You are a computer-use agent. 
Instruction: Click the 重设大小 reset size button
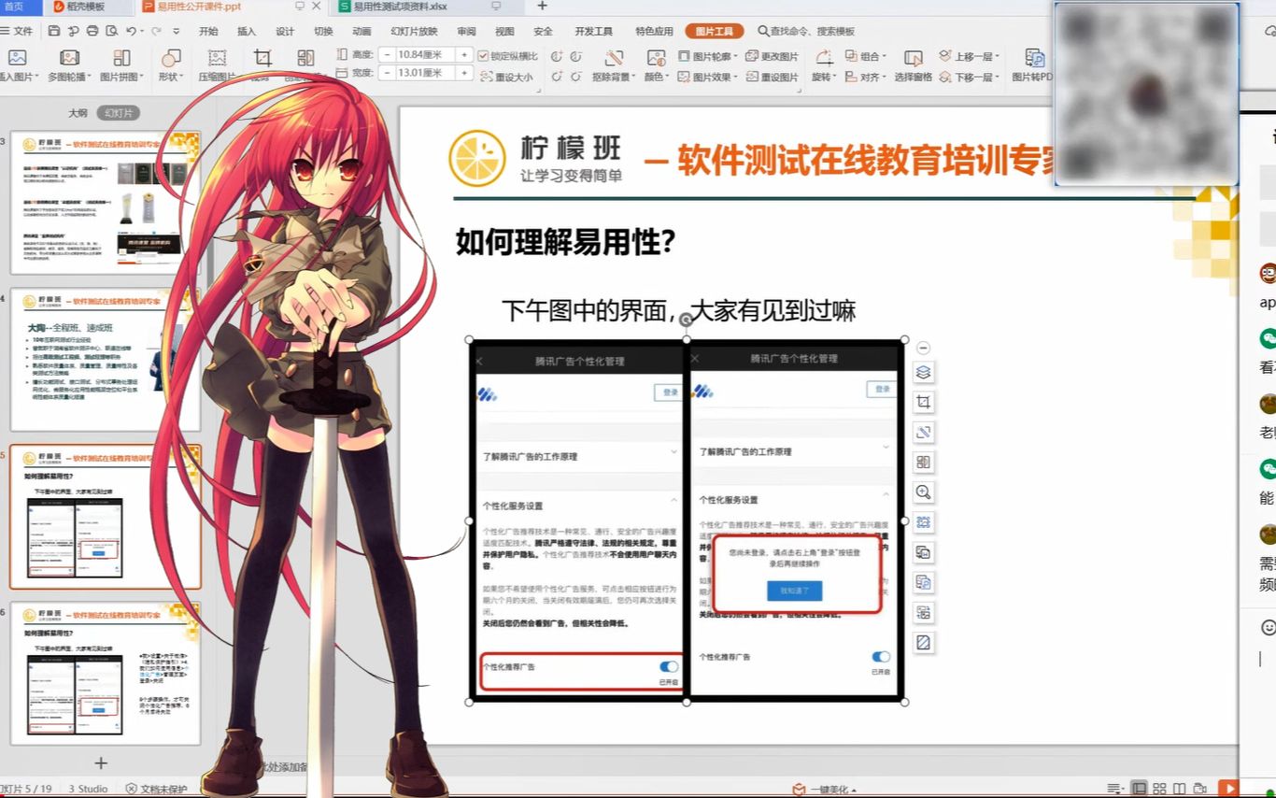(x=505, y=77)
